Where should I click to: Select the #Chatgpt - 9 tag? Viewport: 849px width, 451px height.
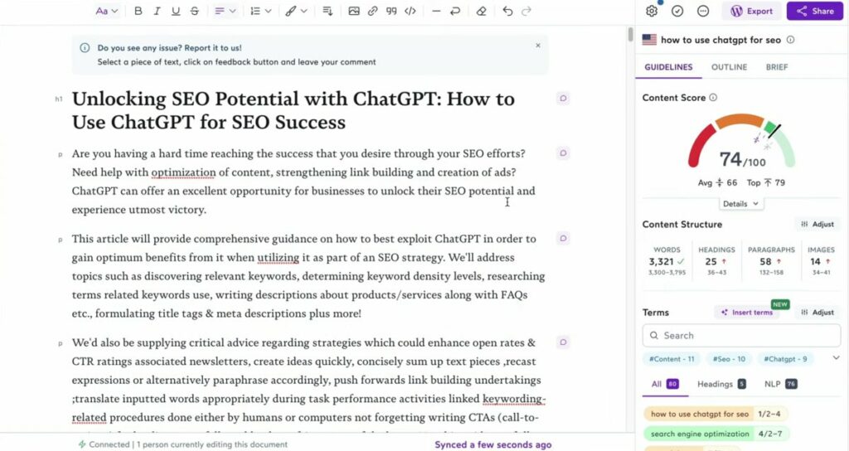coord(785,359)
